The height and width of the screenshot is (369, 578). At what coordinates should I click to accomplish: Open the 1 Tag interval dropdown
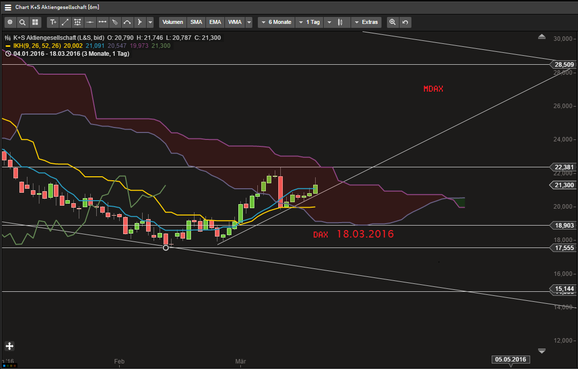click(x=309, y=22)
